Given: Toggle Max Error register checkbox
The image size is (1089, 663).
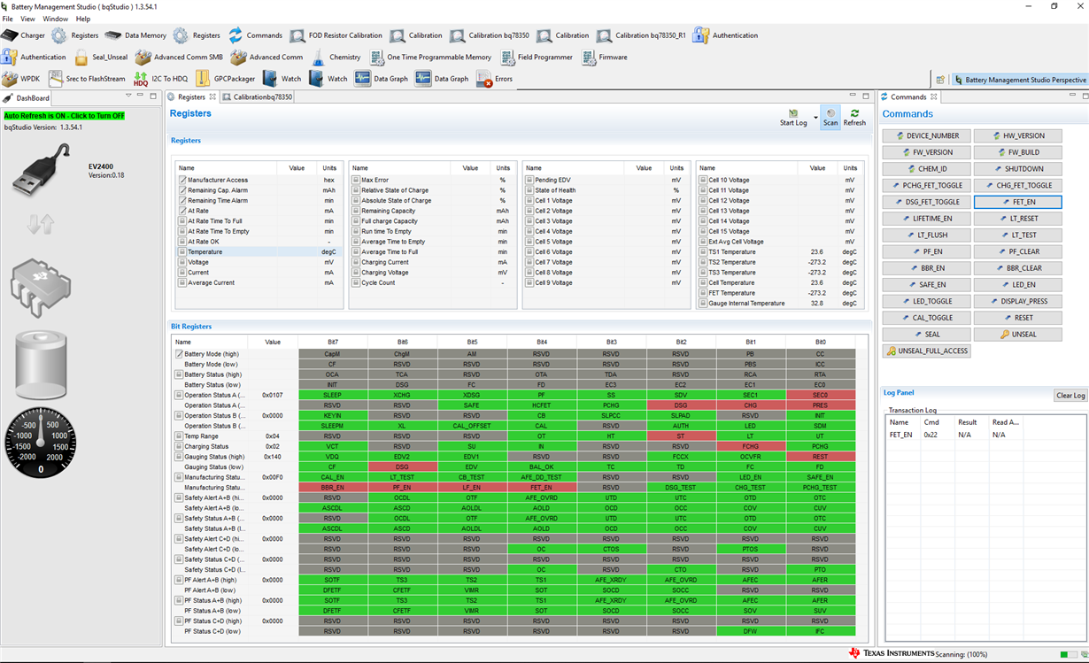Looking at the screenshot, I should coord(356,180).
